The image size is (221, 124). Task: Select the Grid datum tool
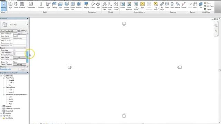pos(195,6)
